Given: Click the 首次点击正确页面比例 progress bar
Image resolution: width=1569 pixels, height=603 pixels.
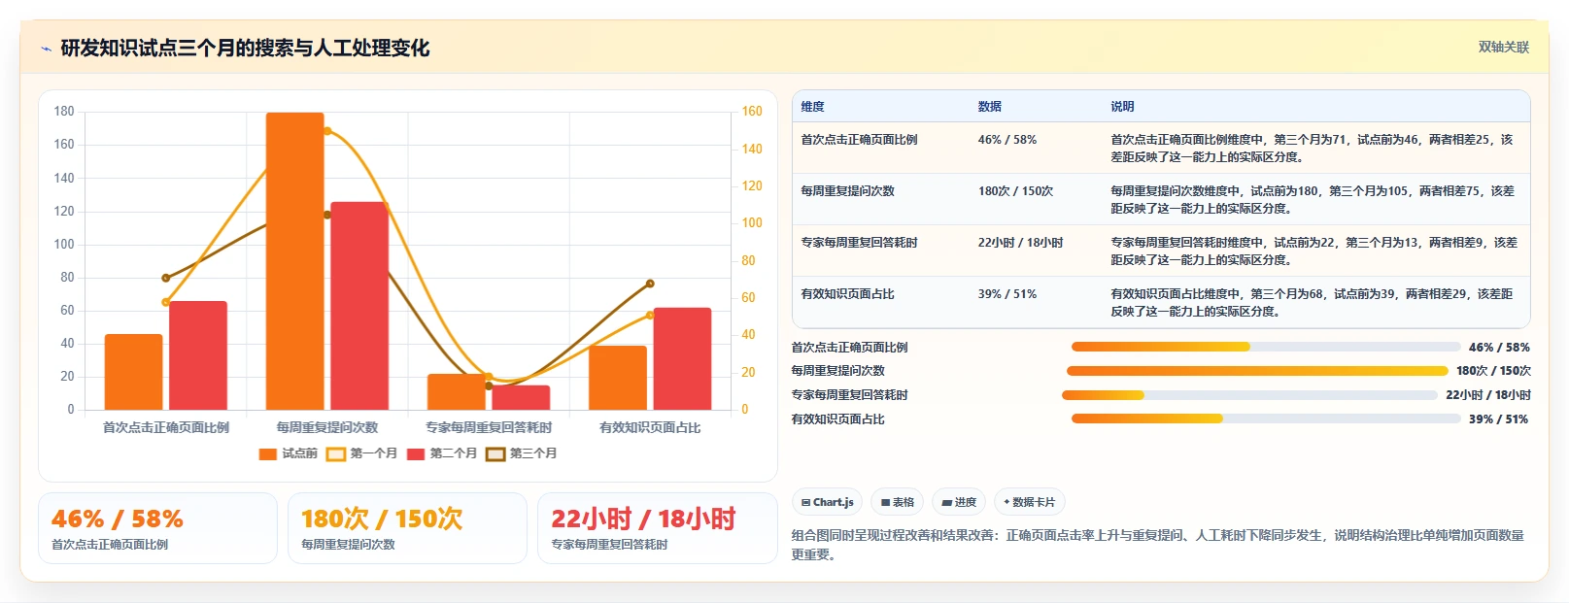Looking at the screenshot, I should pyautogui.click(x=1266, y=347).
